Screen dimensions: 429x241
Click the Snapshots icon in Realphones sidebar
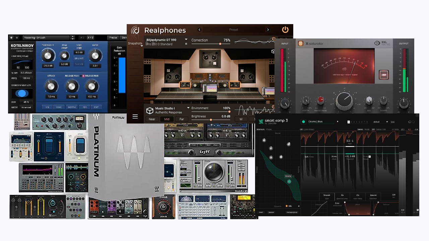(x=135, y=43)
